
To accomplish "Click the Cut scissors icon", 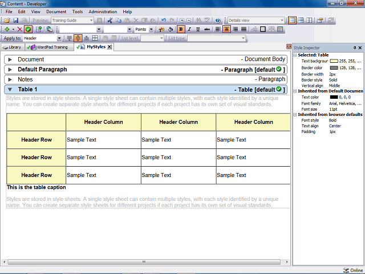I will pos(110,21).
